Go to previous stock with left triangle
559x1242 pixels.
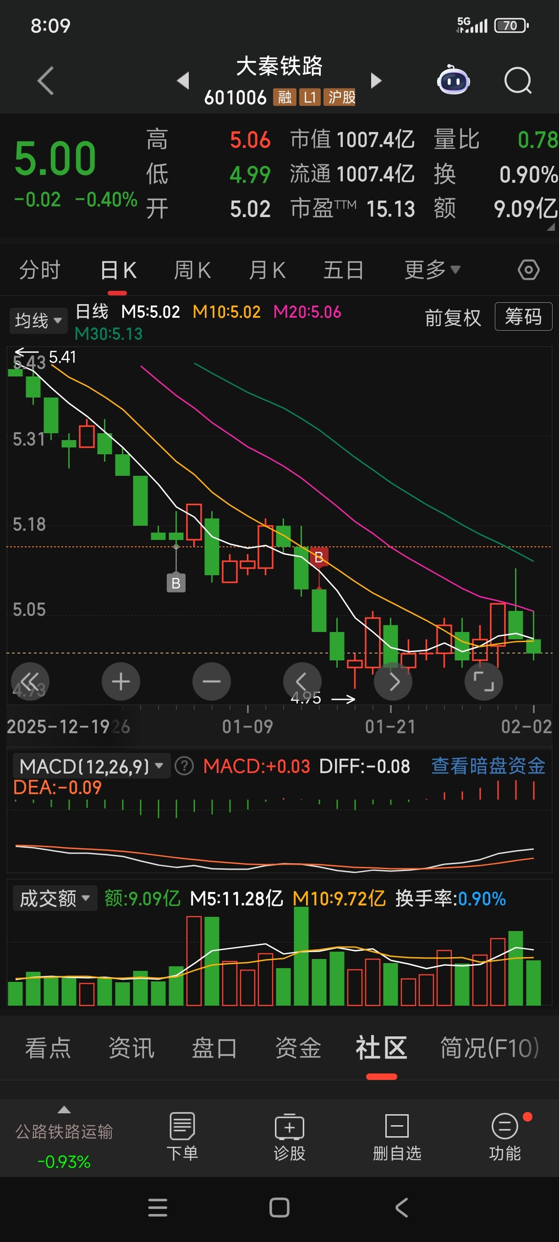coord(183,81)
